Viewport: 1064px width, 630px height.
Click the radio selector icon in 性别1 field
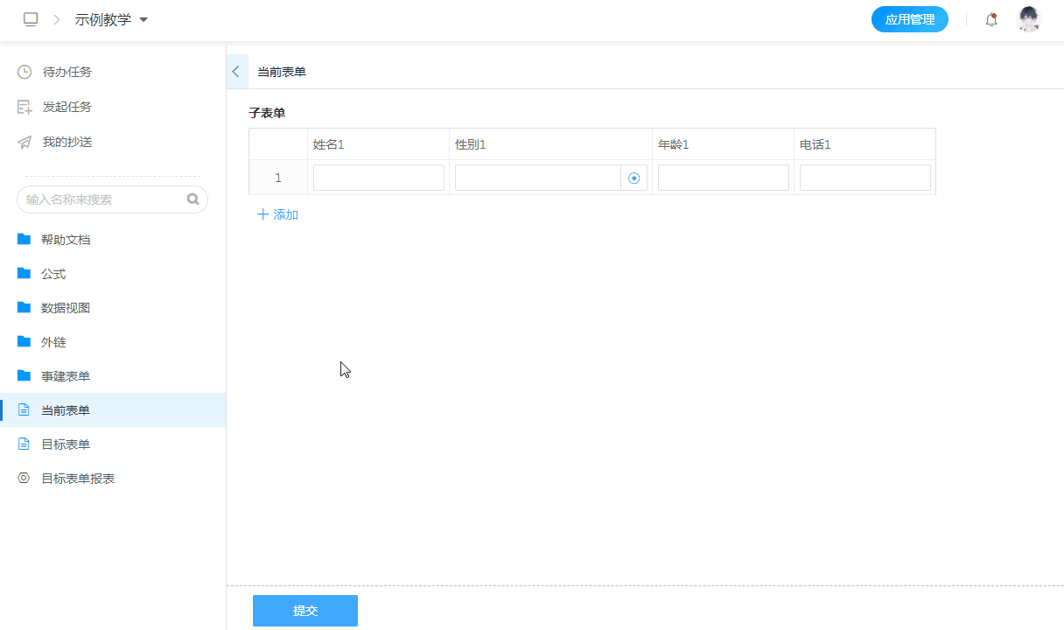[x=634, y=178]
